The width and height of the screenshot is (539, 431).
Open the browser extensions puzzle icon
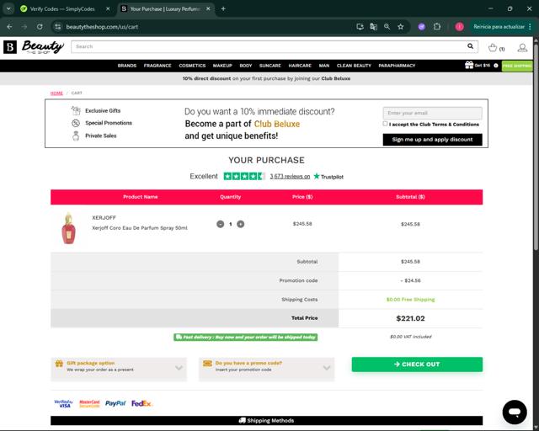coord(437,26)
